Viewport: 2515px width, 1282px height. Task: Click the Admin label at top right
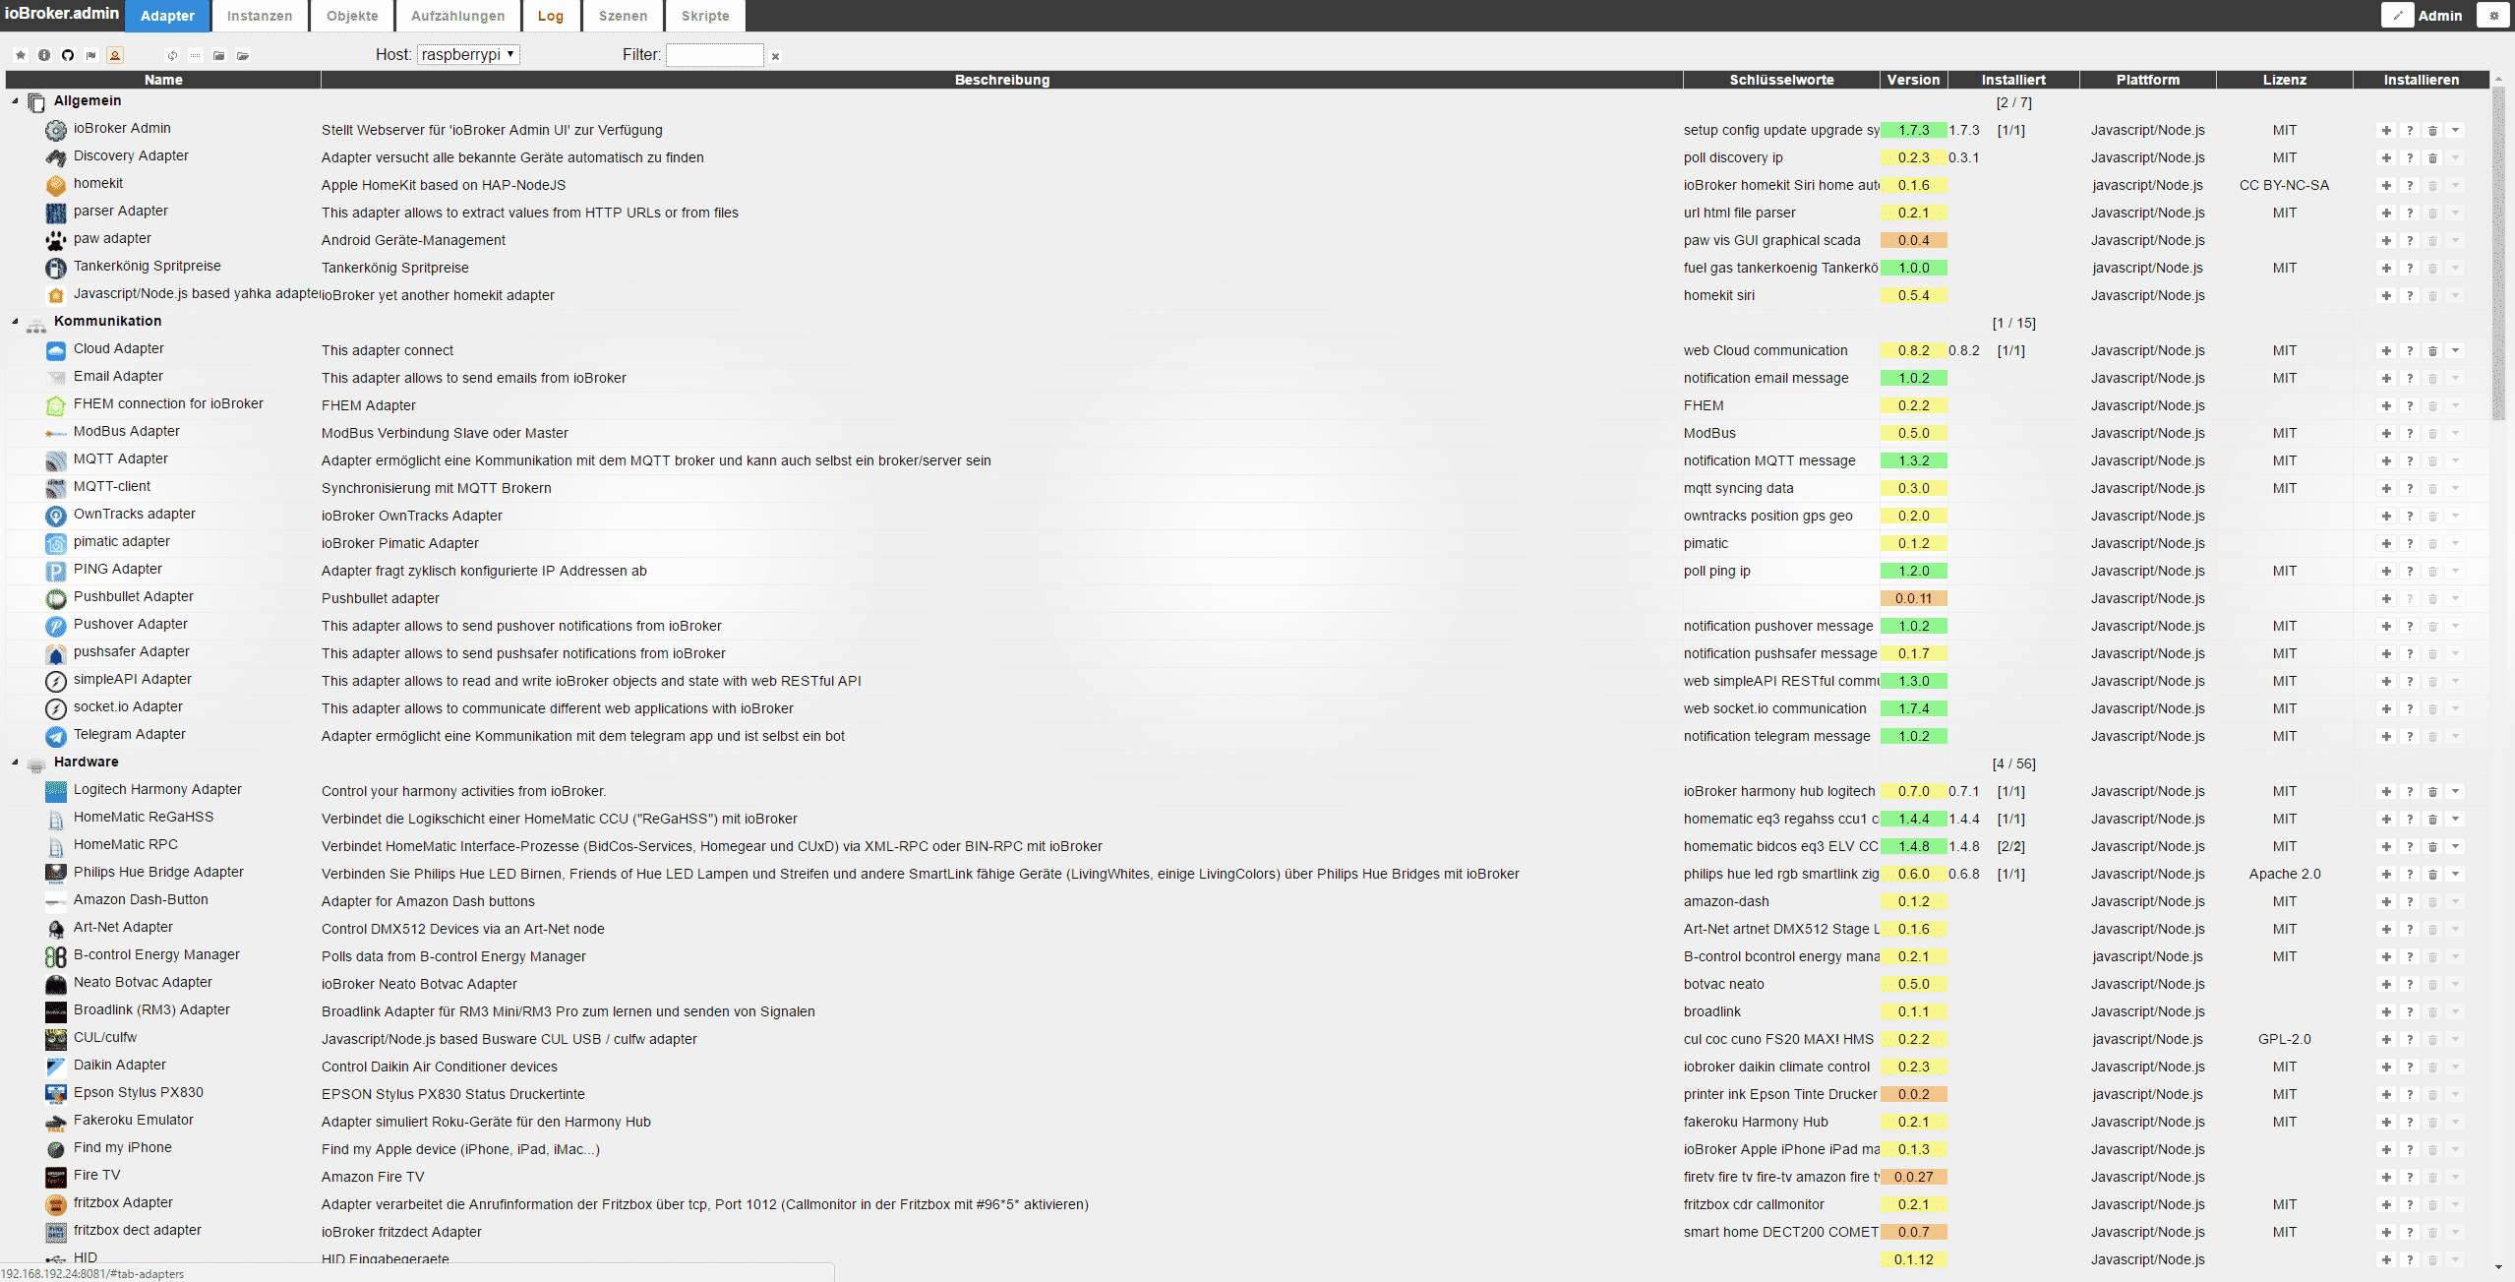pyautogui.click(x=2439, y=16)
